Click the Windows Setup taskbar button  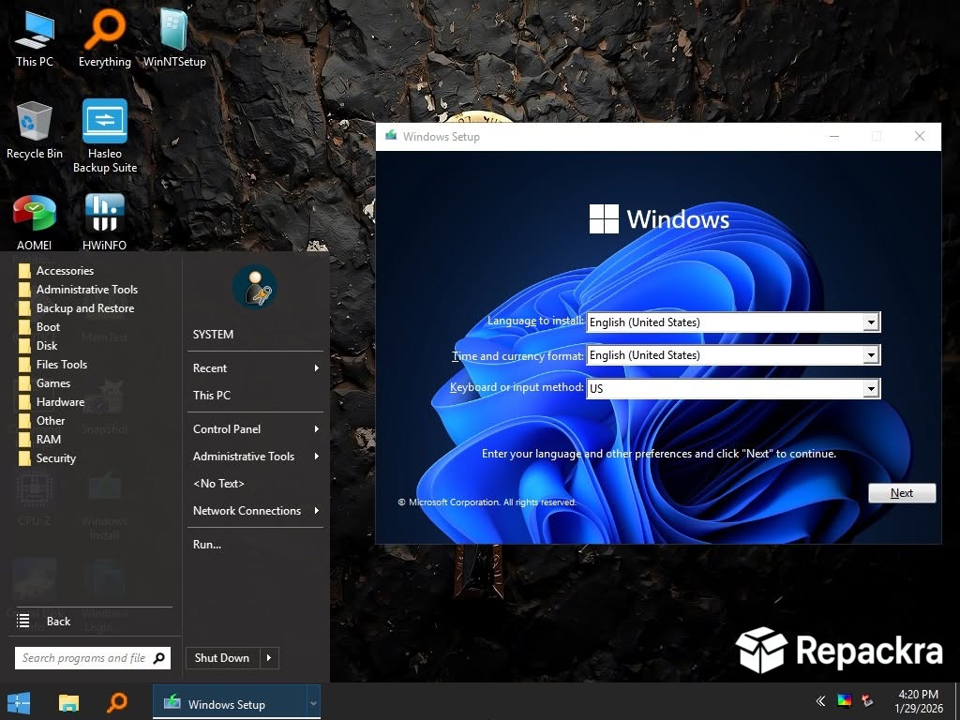click(230, 702)
